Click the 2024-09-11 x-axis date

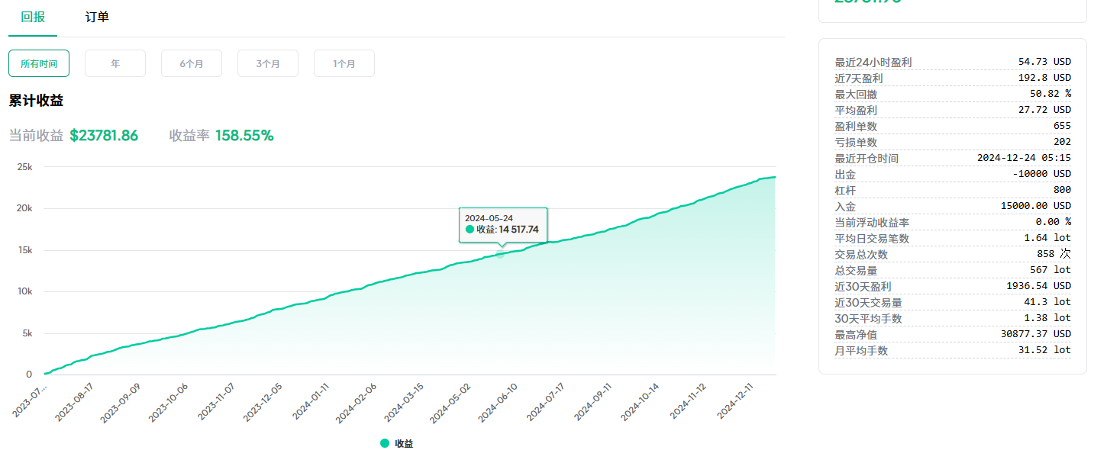click(594, 400)
